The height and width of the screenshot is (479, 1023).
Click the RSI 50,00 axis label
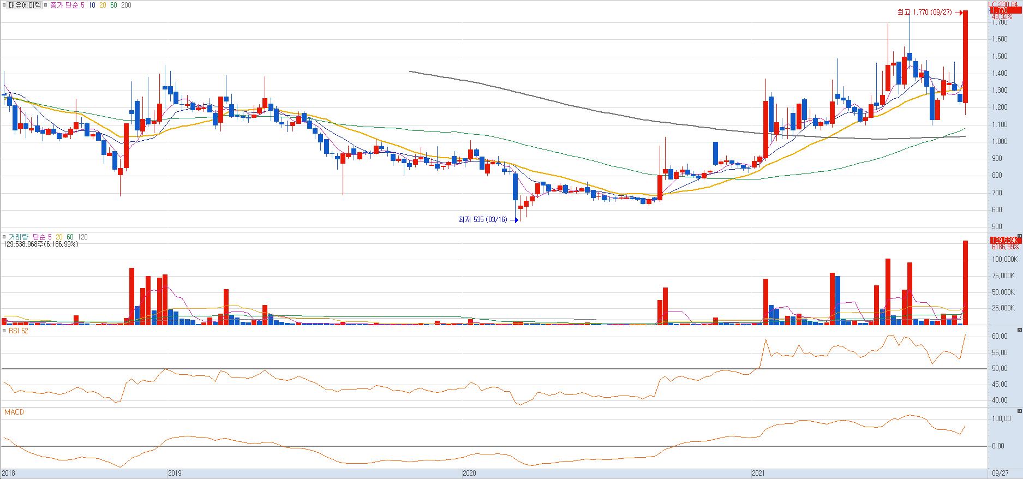click(x=1001, y=369)
